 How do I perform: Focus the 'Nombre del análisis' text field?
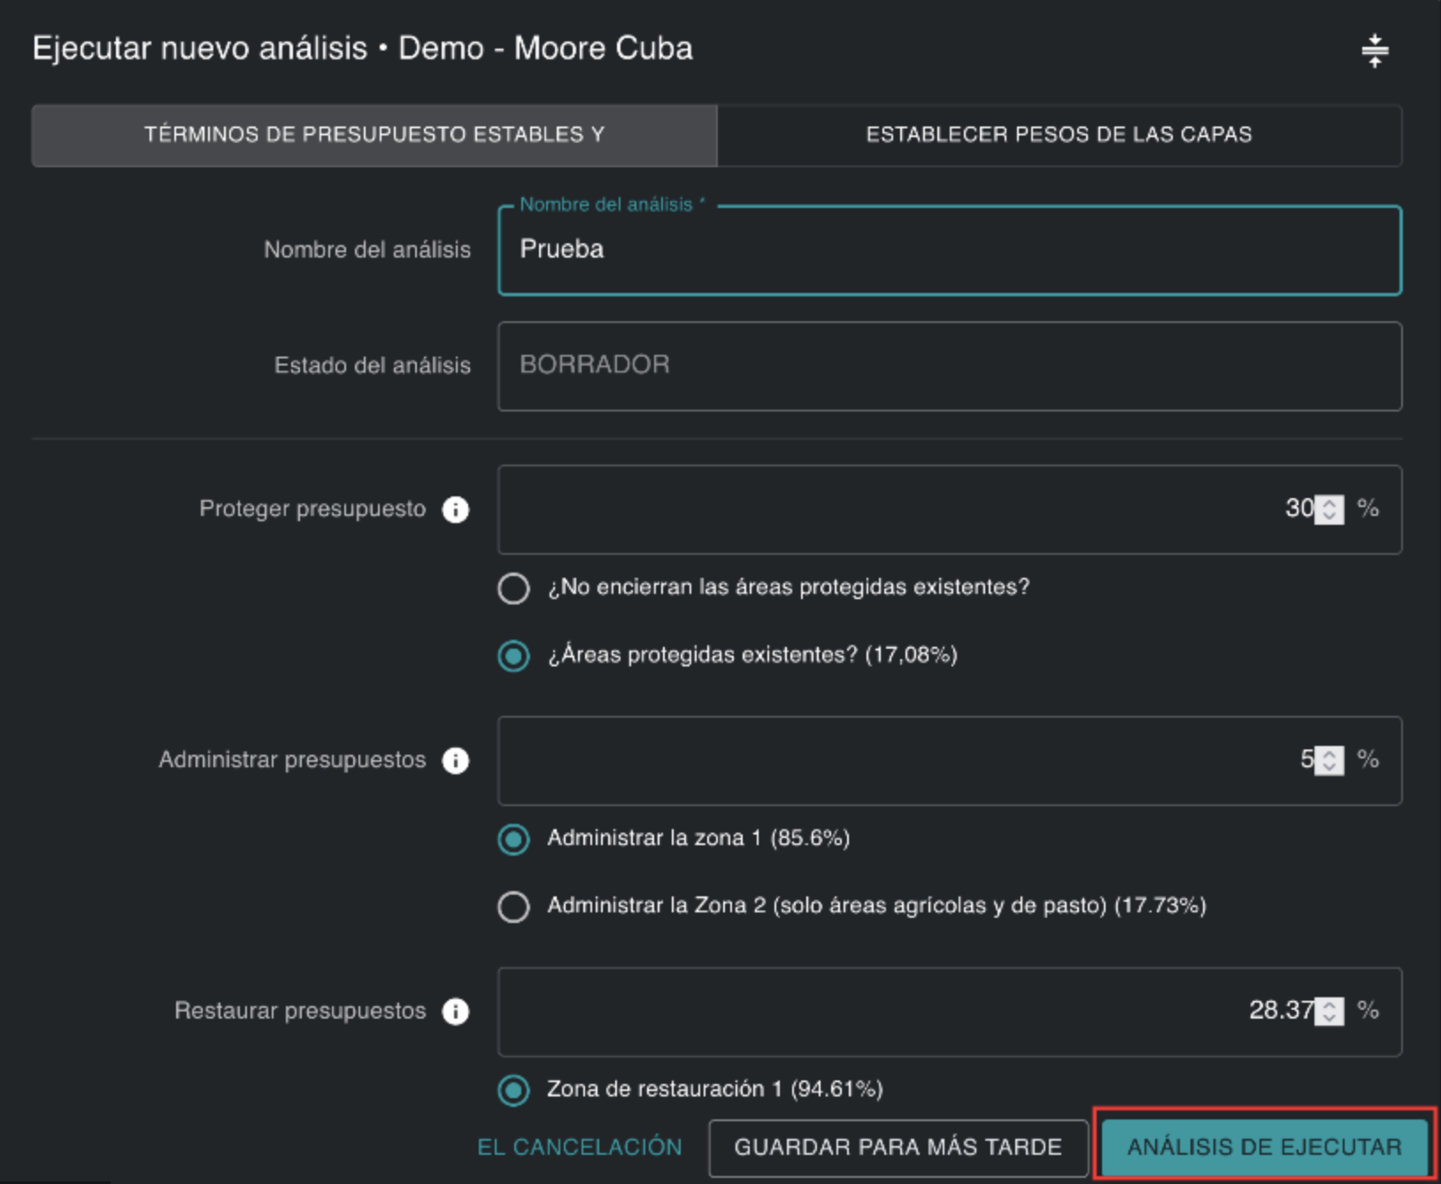point(949,250)
